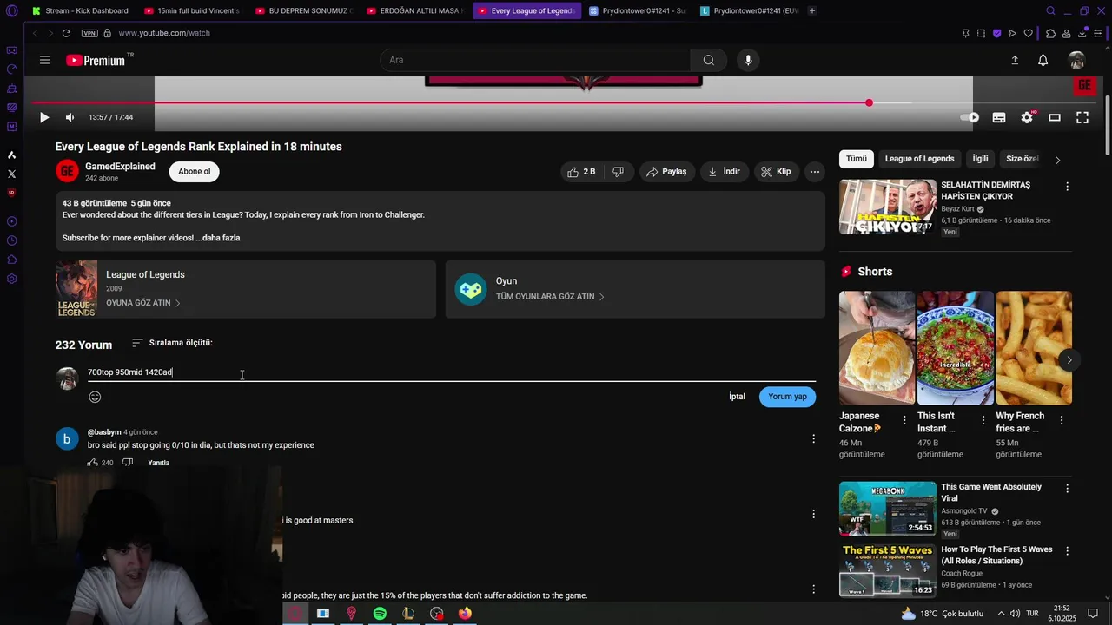
Task: Reload the page in browser toolbar
Action: (66, 33)
